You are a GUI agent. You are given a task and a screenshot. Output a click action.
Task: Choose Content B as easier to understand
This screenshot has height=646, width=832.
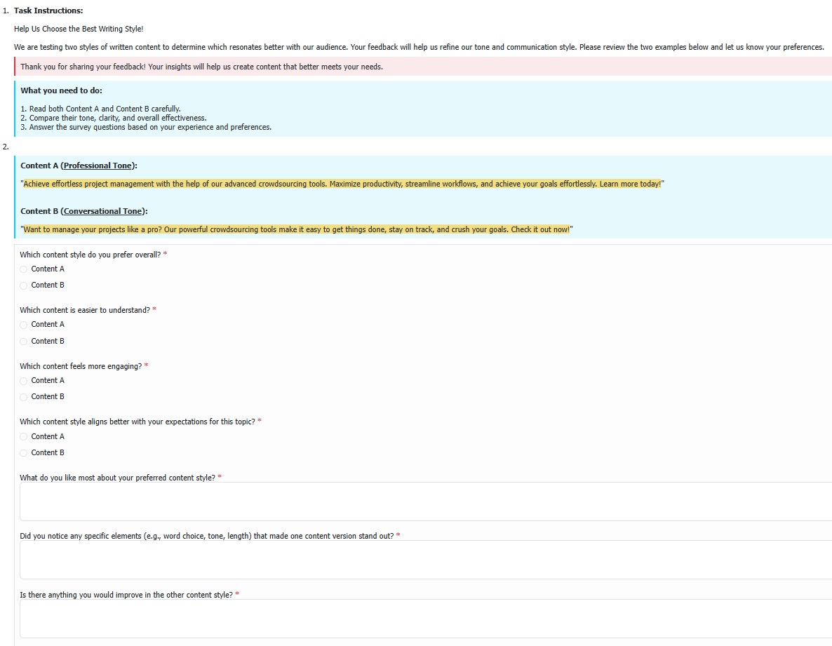24,342
